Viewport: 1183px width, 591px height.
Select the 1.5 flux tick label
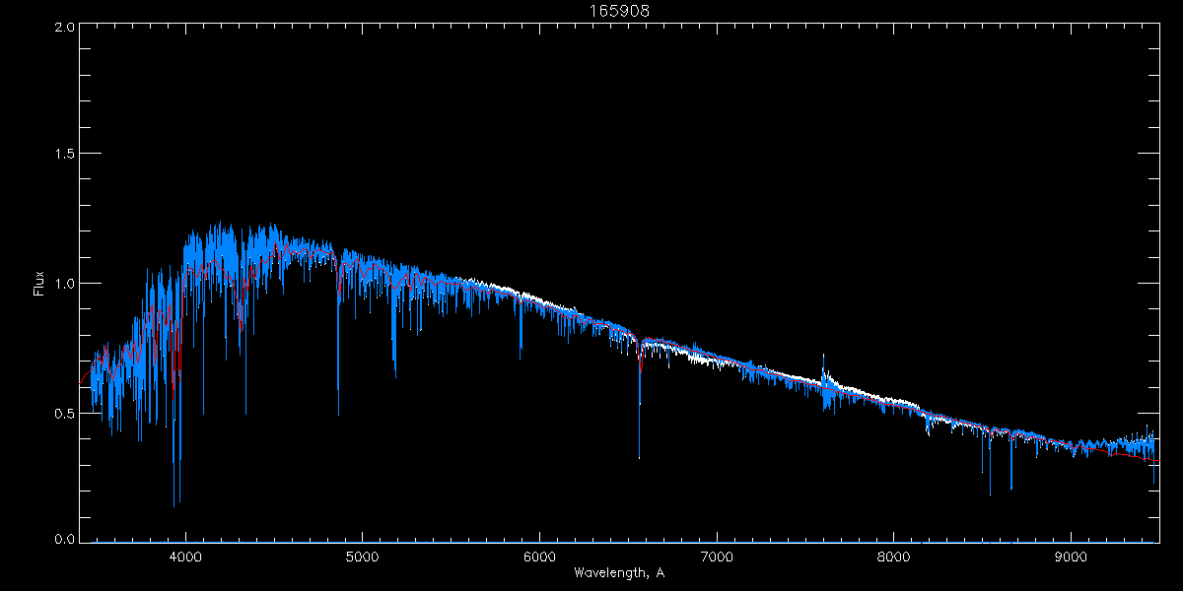click(x=62, y=155)
